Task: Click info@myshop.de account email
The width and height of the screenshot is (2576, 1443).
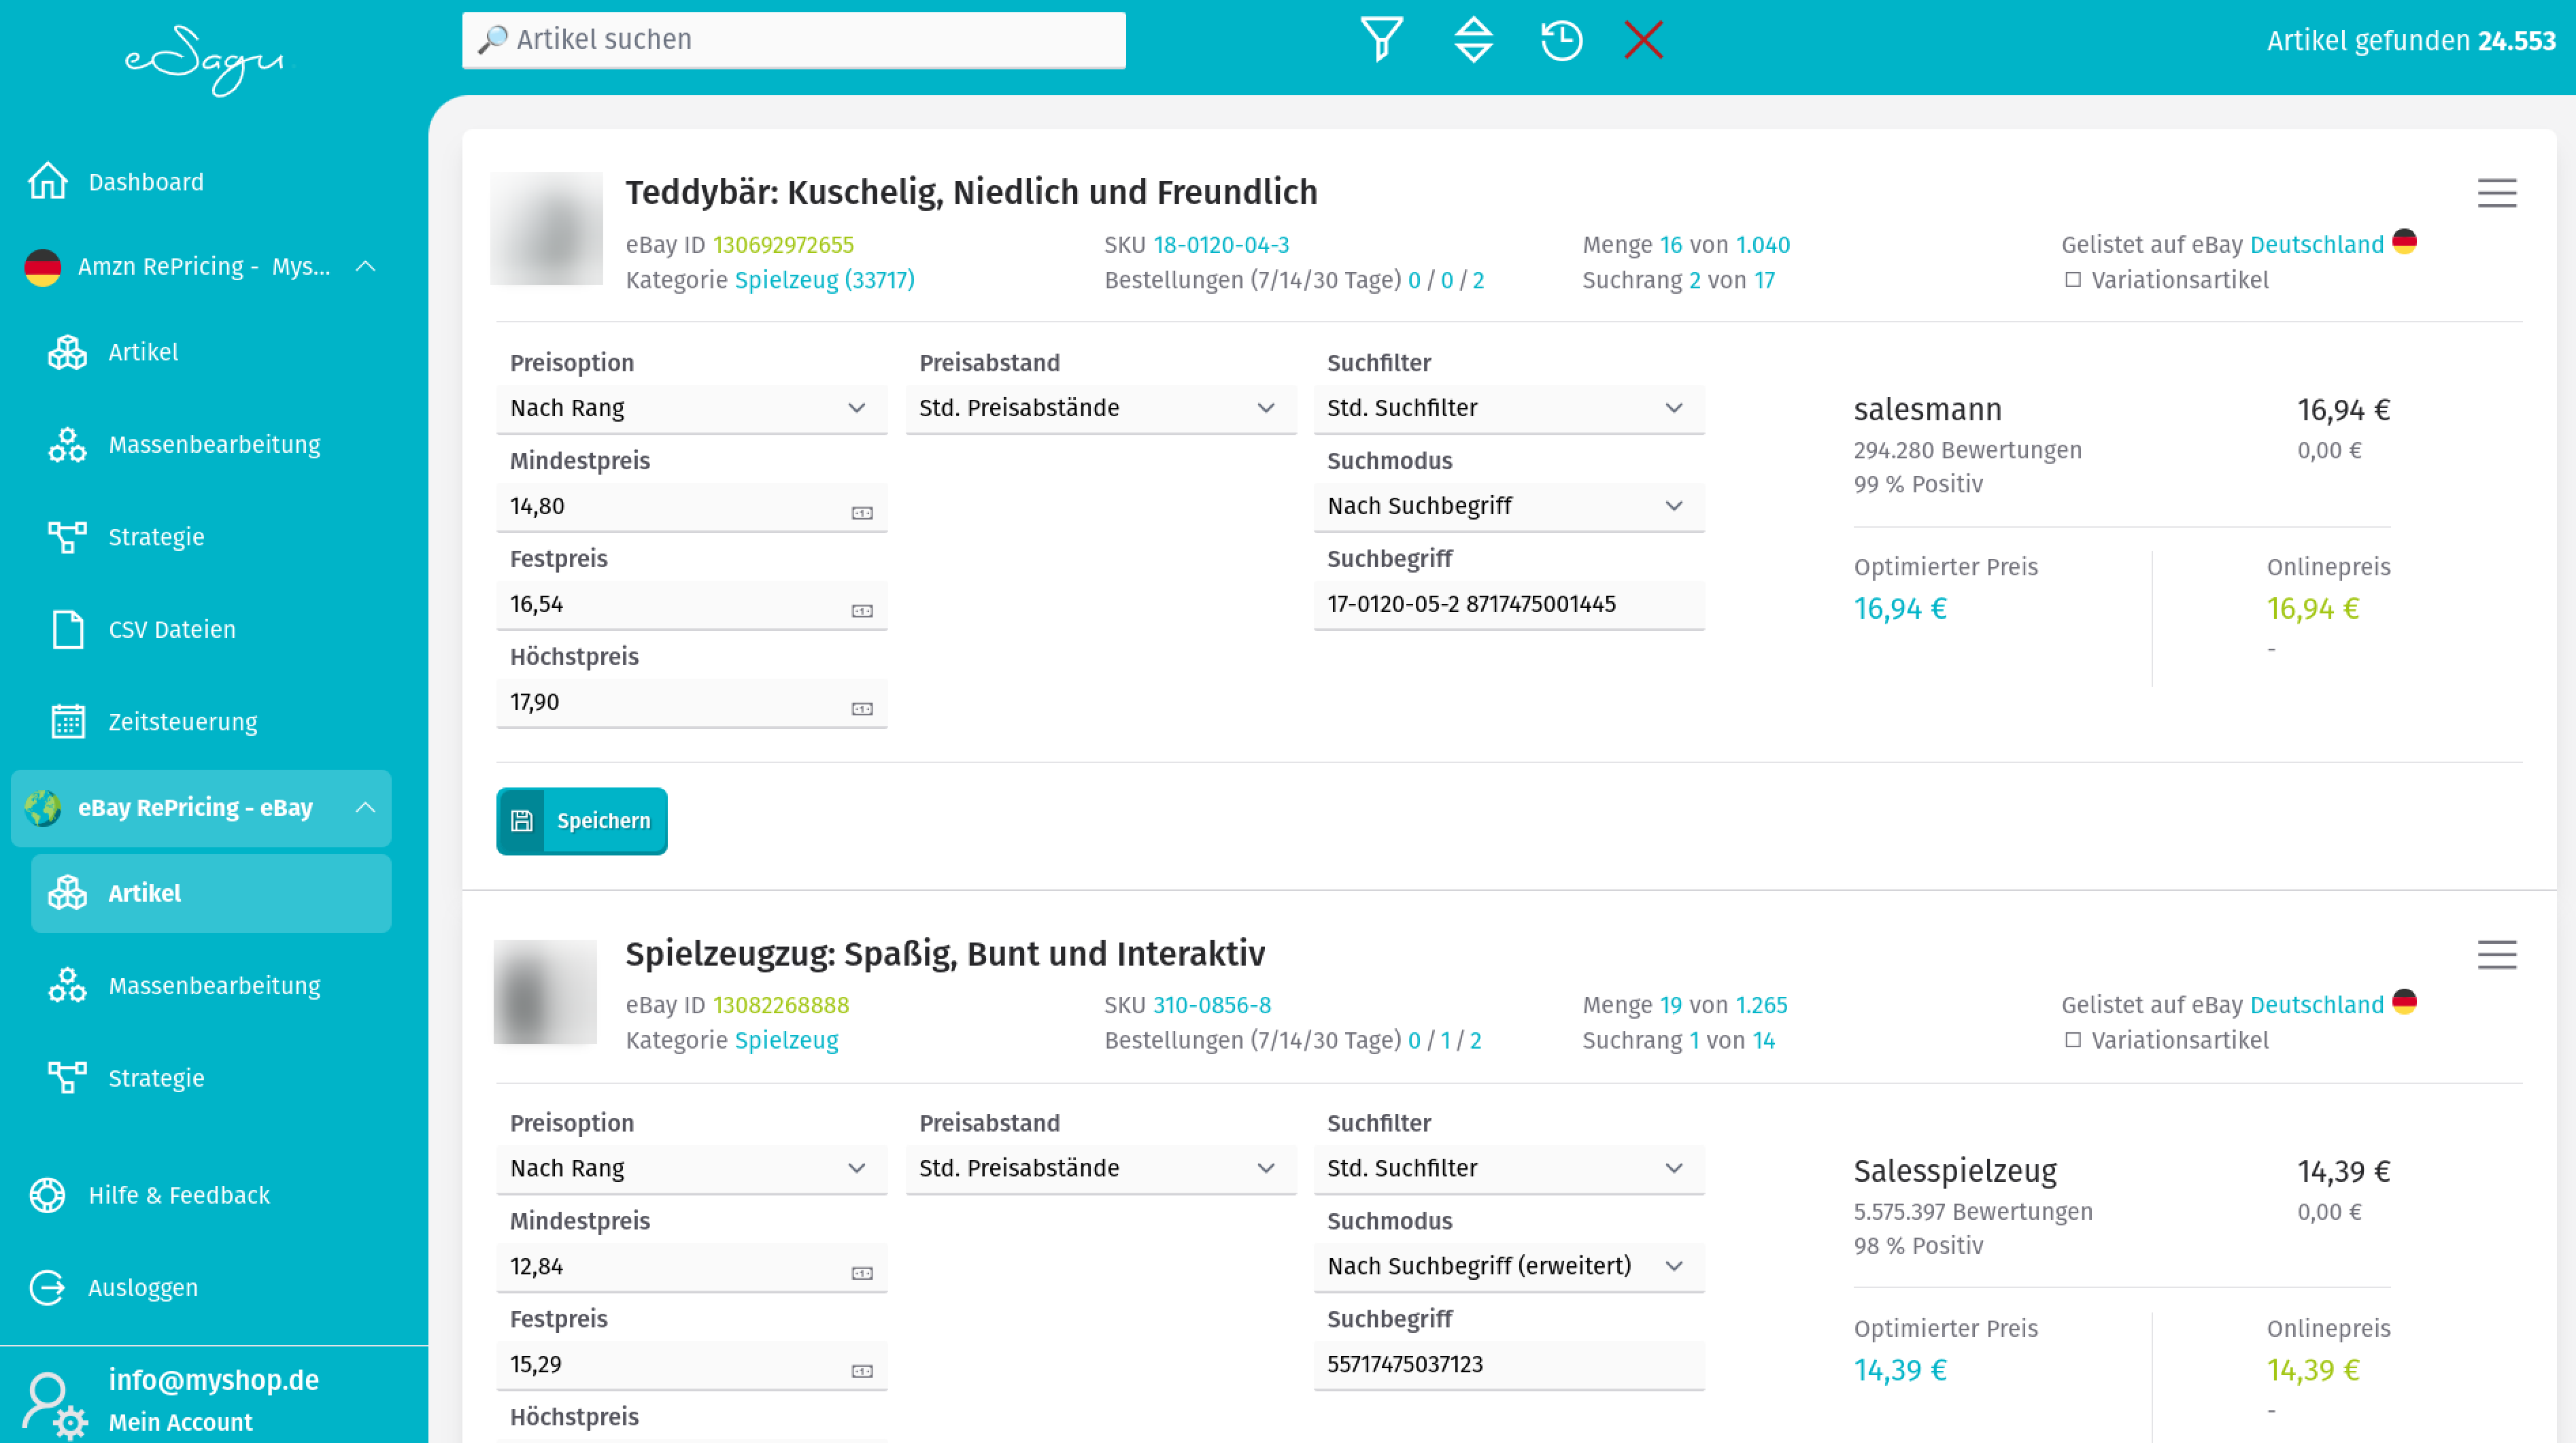Action: click(x=213, y=1380)
